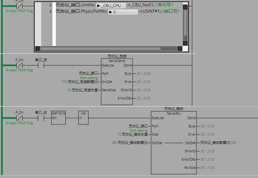
Task: Select the Up instruction block
Action: tap(83, 118)
